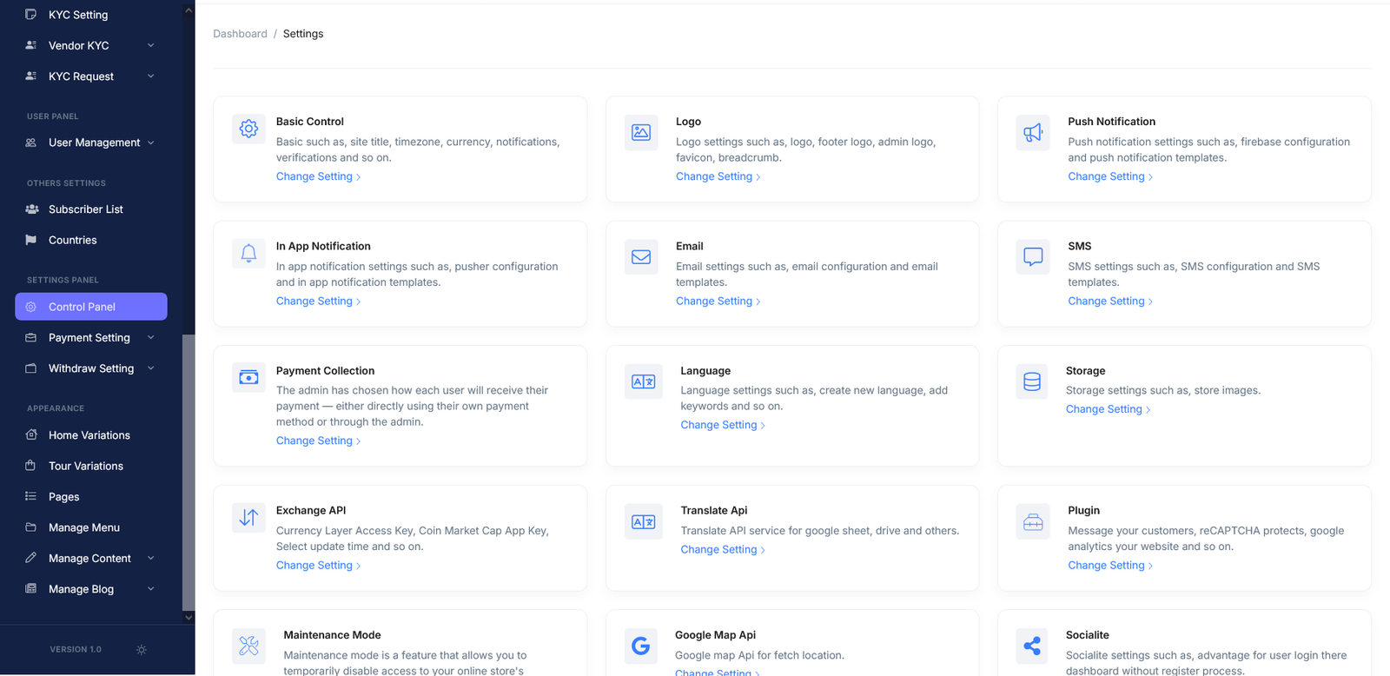
Task: Click the Exchange API arrows icon
Action: (248, 518)
